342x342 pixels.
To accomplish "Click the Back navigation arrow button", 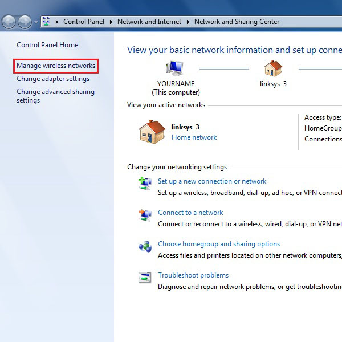I will [9, 22].
